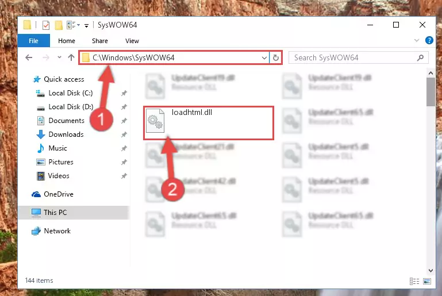
Task: Click the pin icon beside Local Disk (D:)
Action: click(124, 107)
